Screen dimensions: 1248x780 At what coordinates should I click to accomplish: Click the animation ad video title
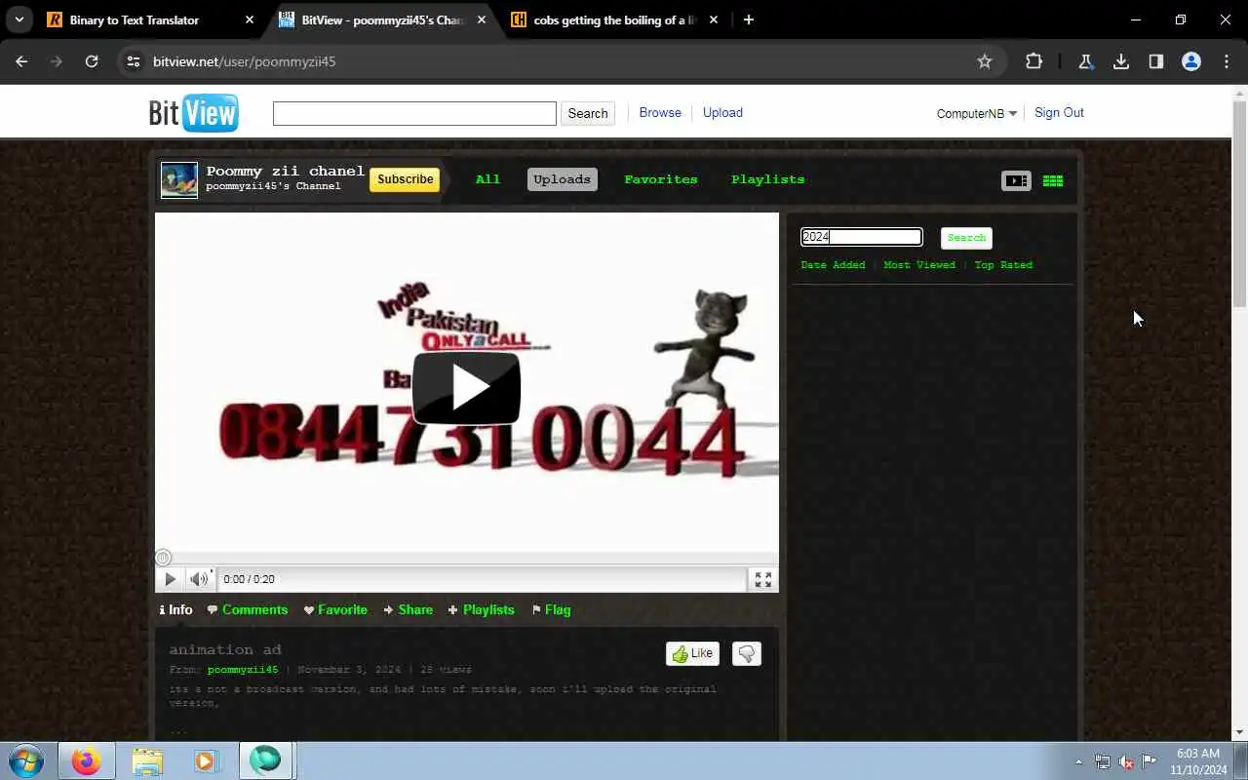225,649
